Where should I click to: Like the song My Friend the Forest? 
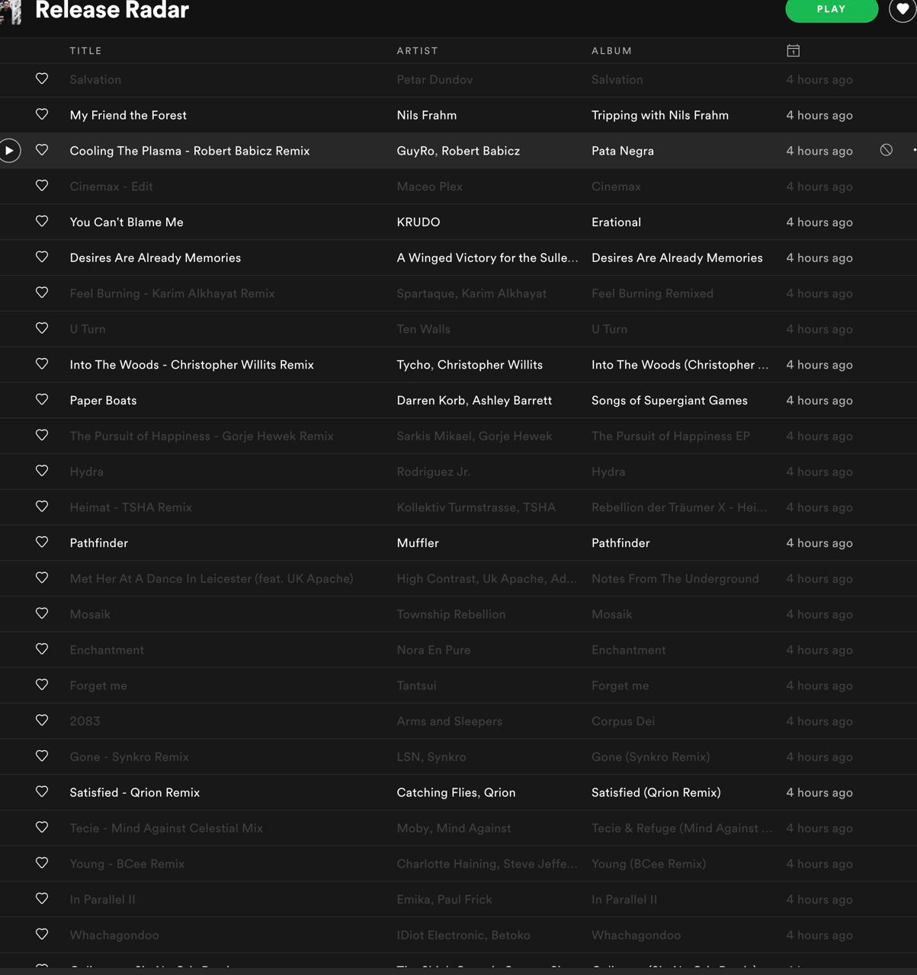tap(42, 114)
